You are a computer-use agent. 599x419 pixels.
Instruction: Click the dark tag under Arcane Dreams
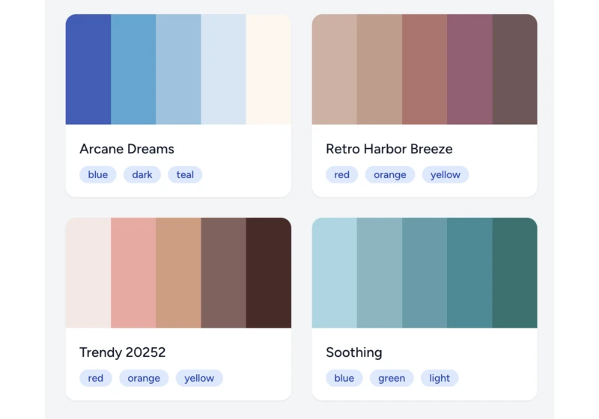click(x=142, y=174)
